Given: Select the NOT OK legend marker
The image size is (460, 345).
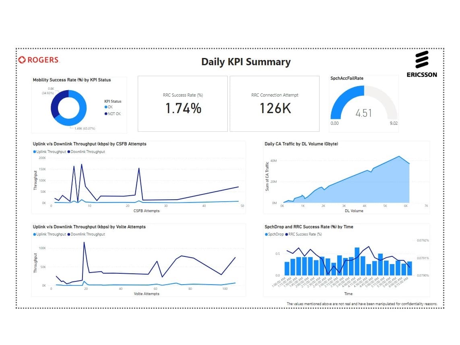Looking at the screenshot, I should click(x=106, y=114).
